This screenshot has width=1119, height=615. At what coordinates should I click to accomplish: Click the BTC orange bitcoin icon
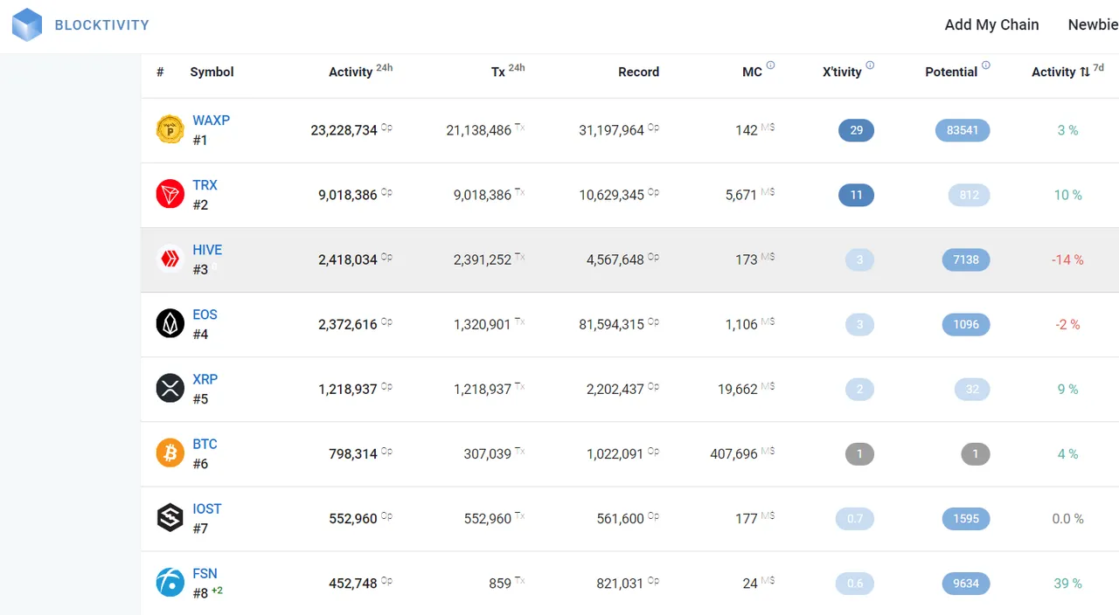coord(170,453)
